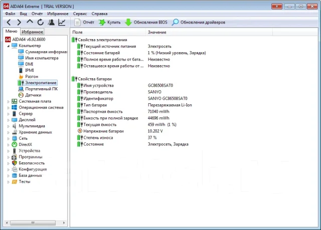This screenshot has width=321, height=230.
Task: Click the Значение column header
Action: coord(209,32)
